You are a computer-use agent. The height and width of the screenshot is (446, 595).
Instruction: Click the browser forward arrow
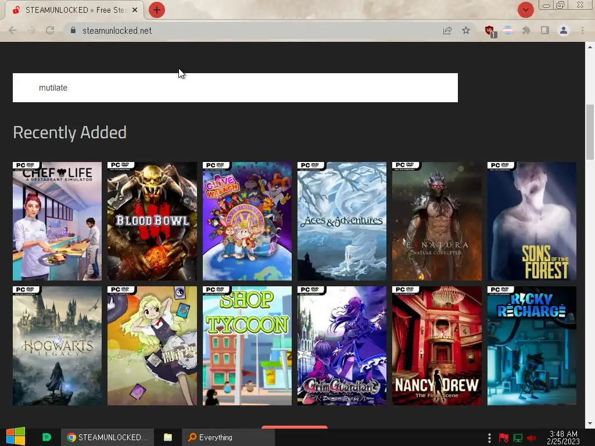point(31,30)
